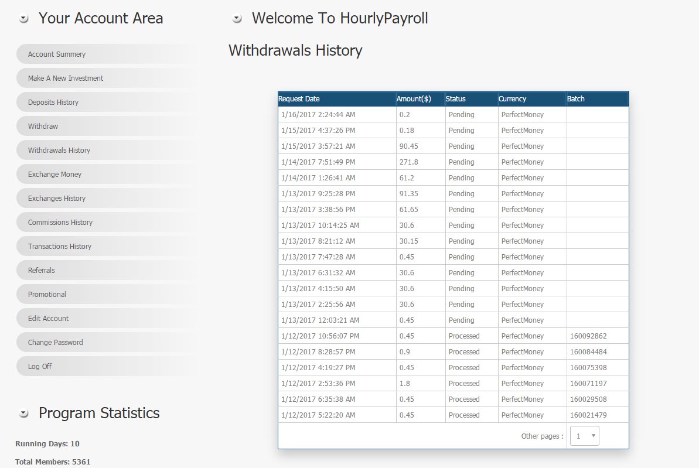Click date 1/13/2017 7:47:28 AM
The width and height of the screenshot is (699, 468).
pyautogui.click(x=318, y=257)
